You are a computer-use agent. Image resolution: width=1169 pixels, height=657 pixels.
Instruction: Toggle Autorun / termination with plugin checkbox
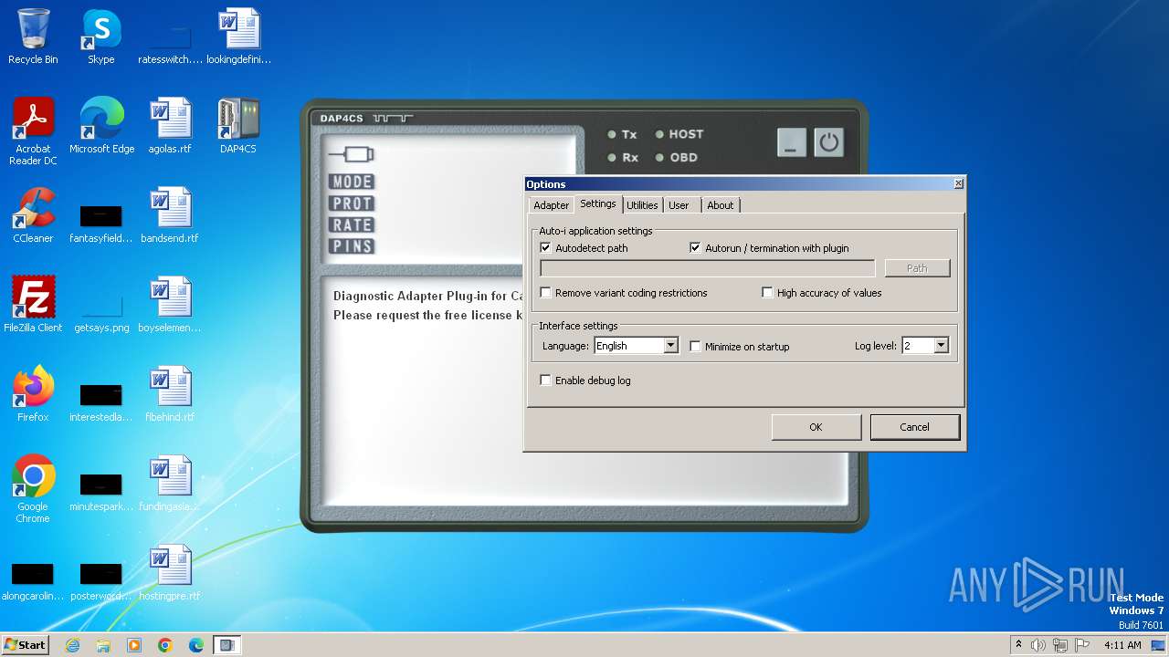tap(696, 248)
